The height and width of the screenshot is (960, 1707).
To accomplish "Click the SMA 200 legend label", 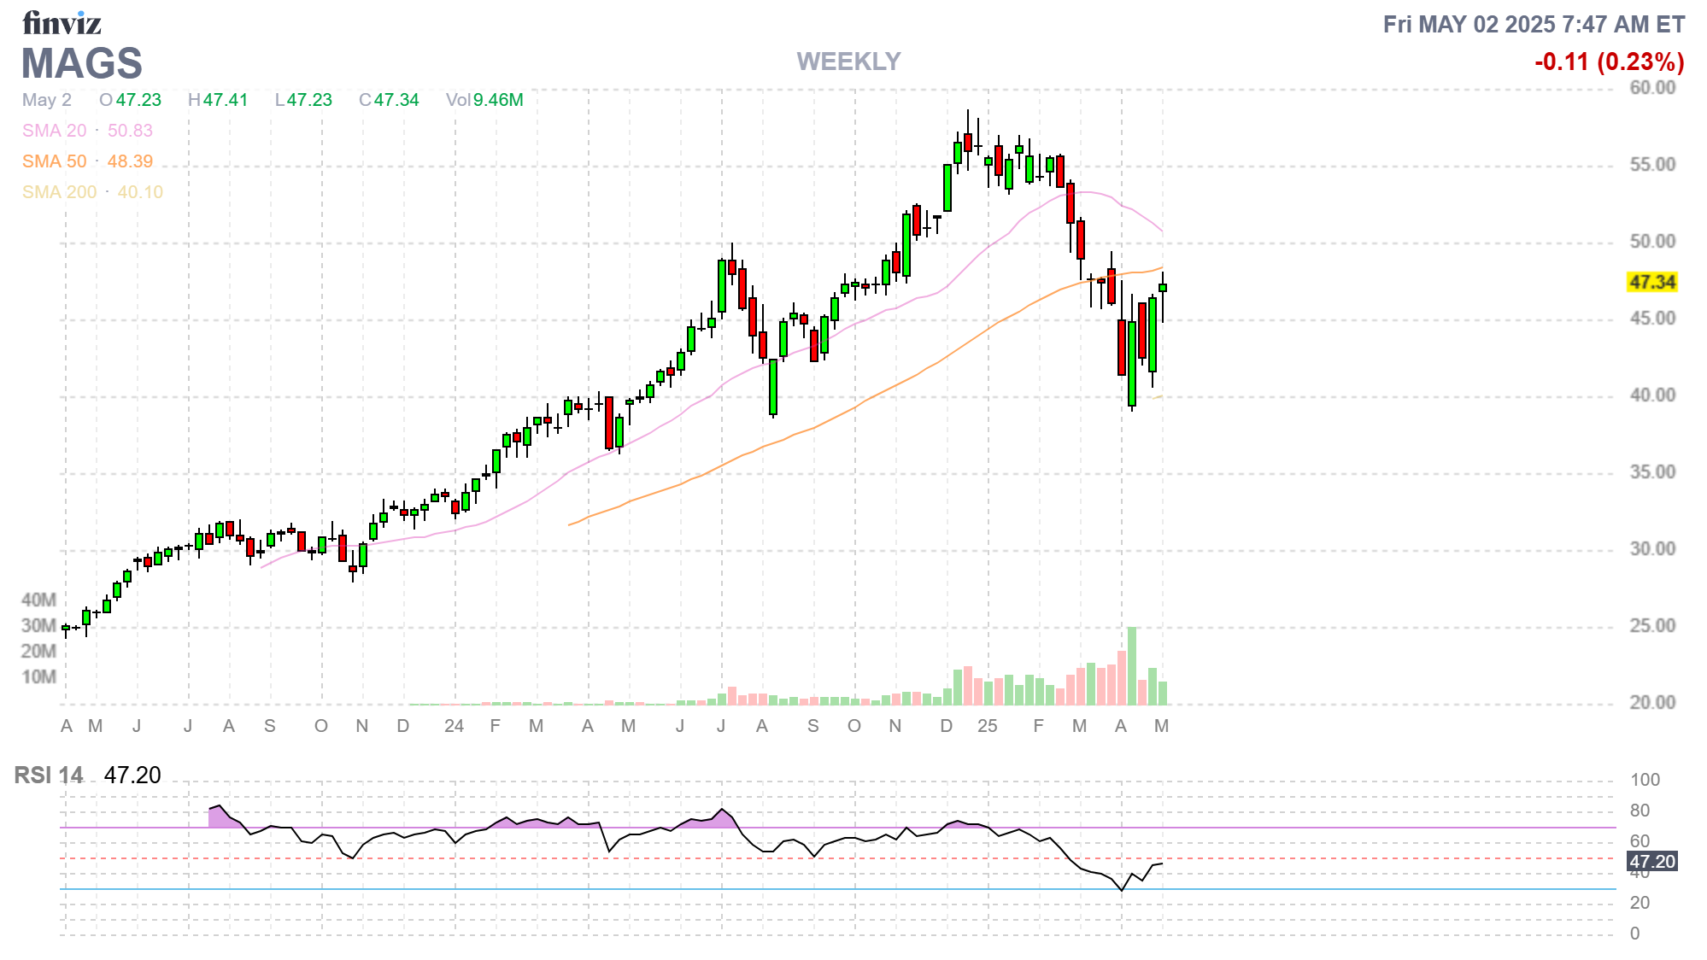I will (x=59, y=192).
